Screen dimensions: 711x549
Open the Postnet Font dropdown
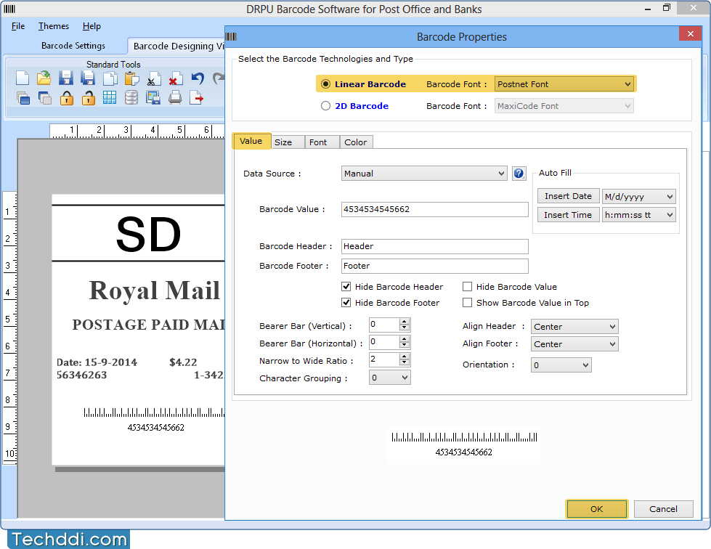564,84
